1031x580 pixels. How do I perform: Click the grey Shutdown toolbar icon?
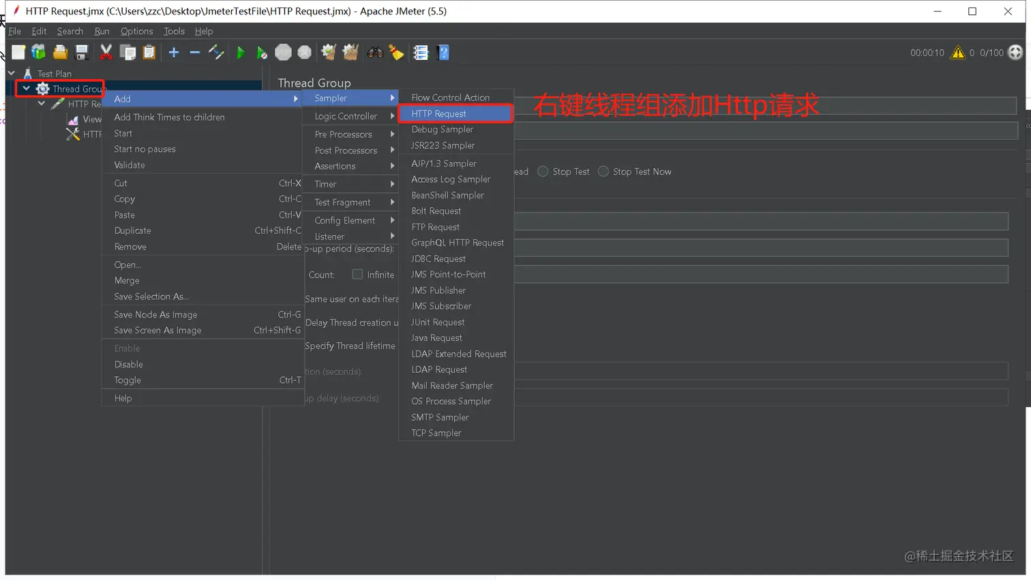305,52
